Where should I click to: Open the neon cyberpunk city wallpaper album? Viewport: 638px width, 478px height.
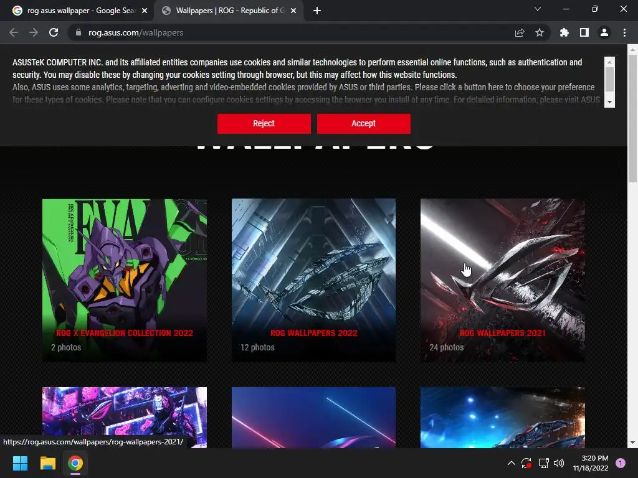[125, 418]
